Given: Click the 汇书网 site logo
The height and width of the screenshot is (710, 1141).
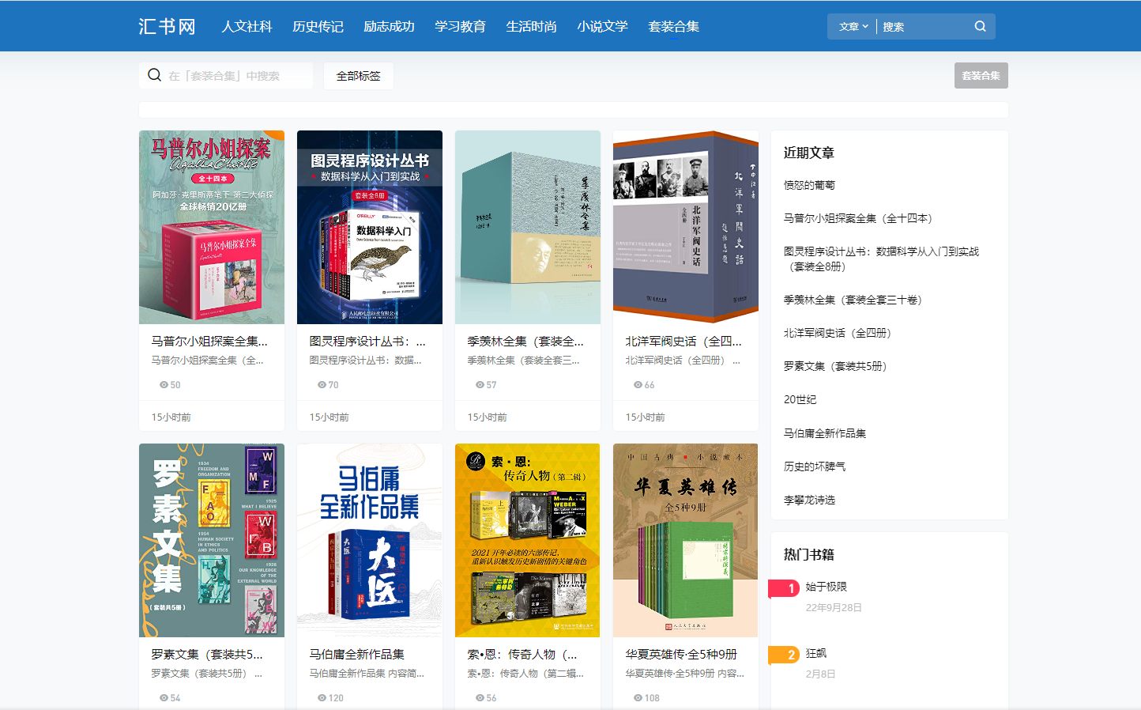Looking at the screenshot, I should coord(167,26).
